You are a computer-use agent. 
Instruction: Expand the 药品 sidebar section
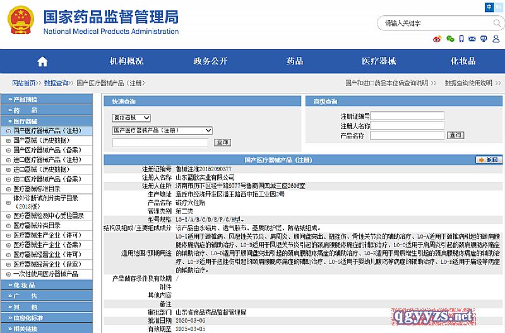coord(25,110)
